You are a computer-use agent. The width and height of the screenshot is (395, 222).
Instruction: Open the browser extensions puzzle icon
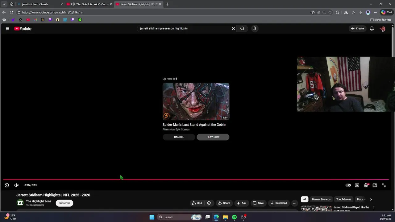pyautogui.click(x=337, y=12)
